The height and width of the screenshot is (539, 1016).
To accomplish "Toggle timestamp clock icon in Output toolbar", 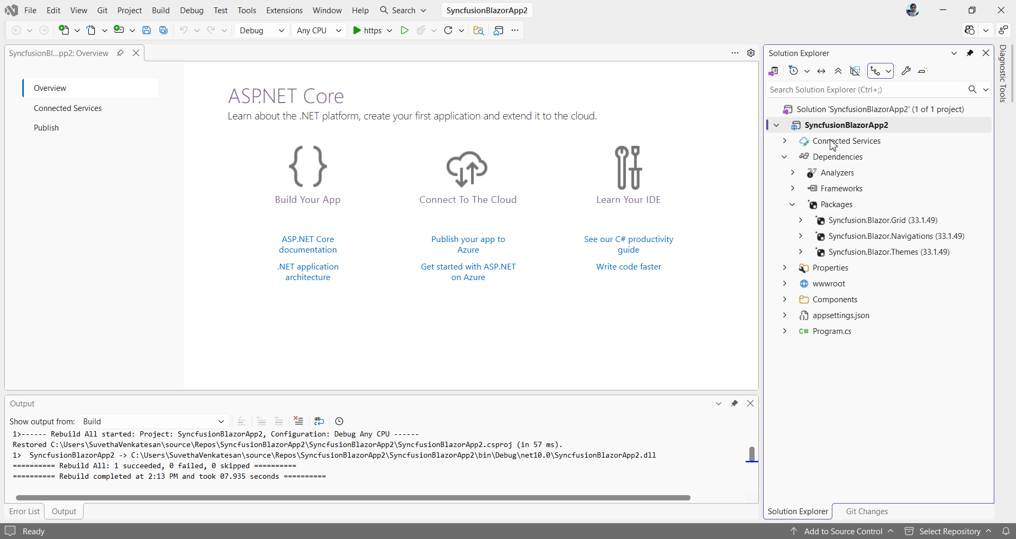I will (x=339, y=421).
